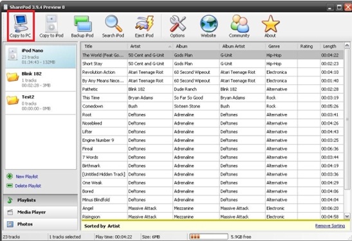Click the iPod storage usage bar
Screen dimensions: 352x241
click(x=208, y=237)
